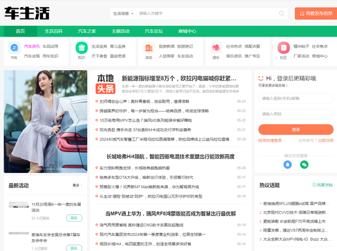Click 报名 for the 11月20号 car show activity
This screenshot has width=337, height=251.
click(x=74, y=218)
